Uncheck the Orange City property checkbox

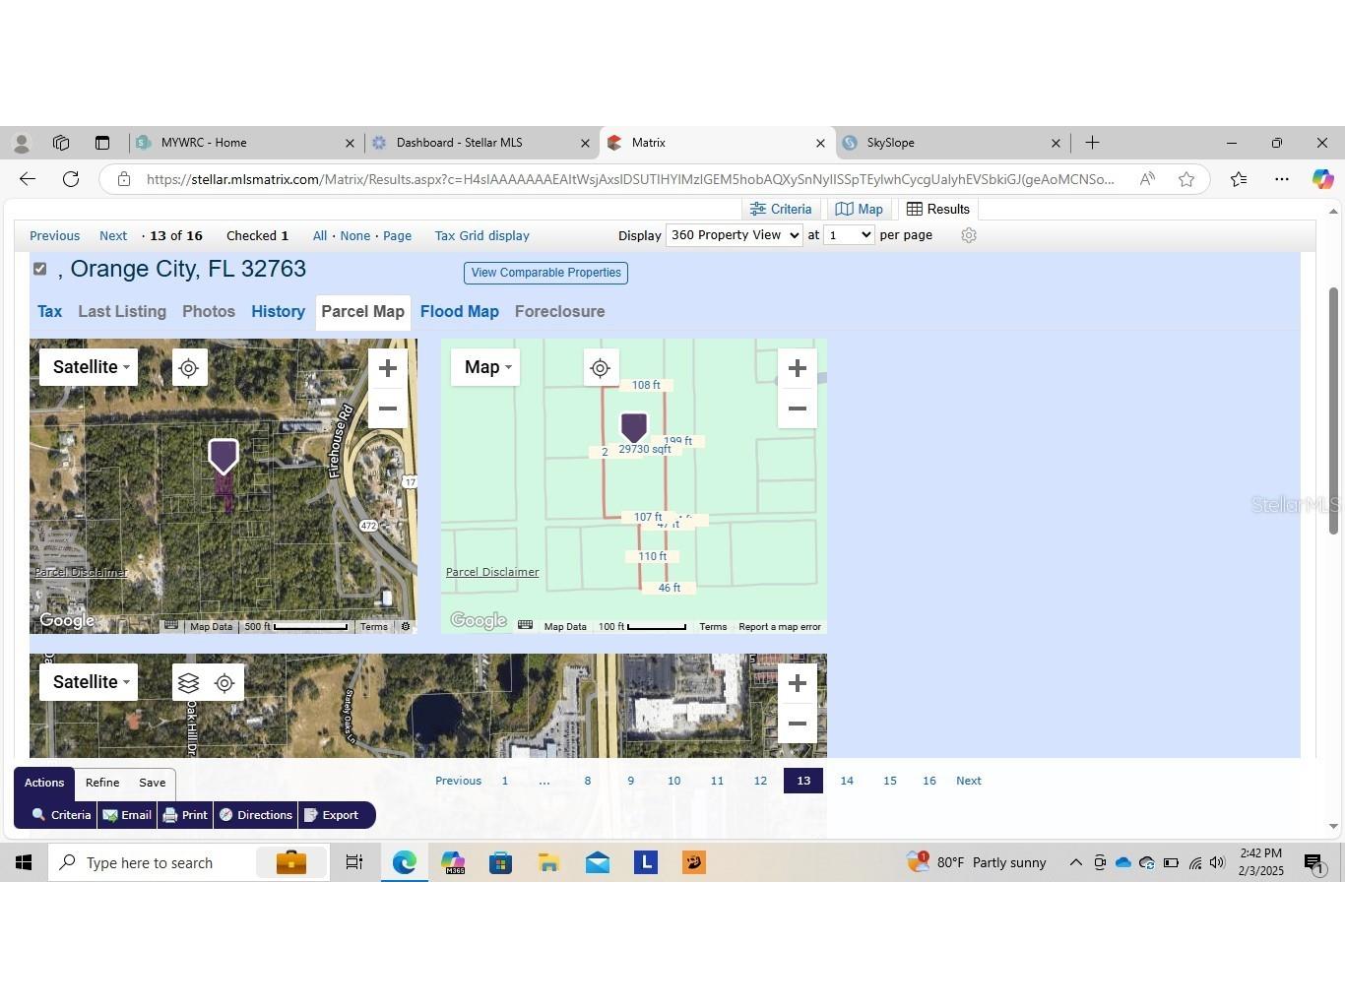point(40,269)
